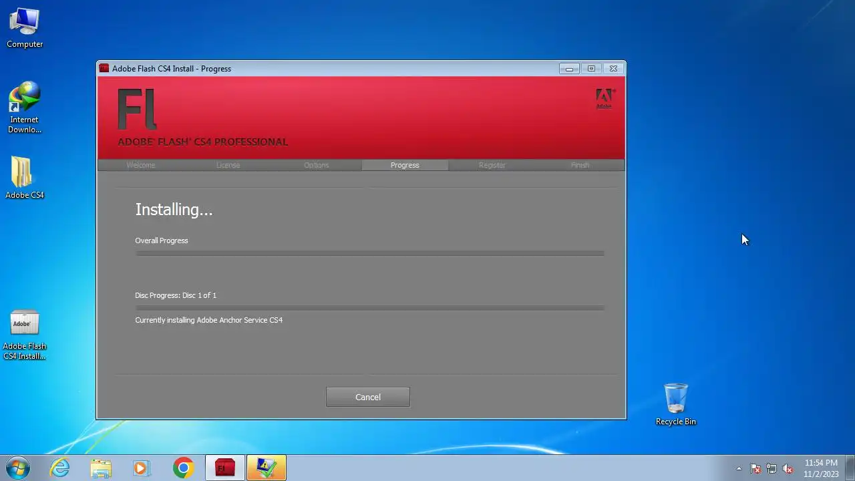Select the yellow checkmark taskbar application
The height and width of the screenshot is (481, 855).
tap(267, 468)
